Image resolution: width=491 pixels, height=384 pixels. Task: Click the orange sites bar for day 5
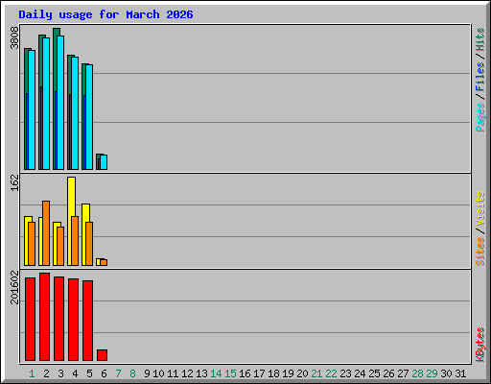tap(89, 244)
